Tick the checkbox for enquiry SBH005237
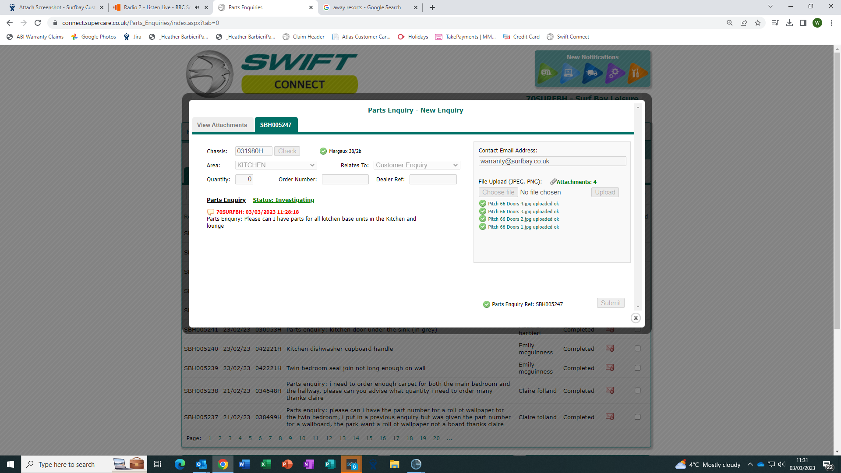Screen dimensions: 841x473 pos(637,417)
